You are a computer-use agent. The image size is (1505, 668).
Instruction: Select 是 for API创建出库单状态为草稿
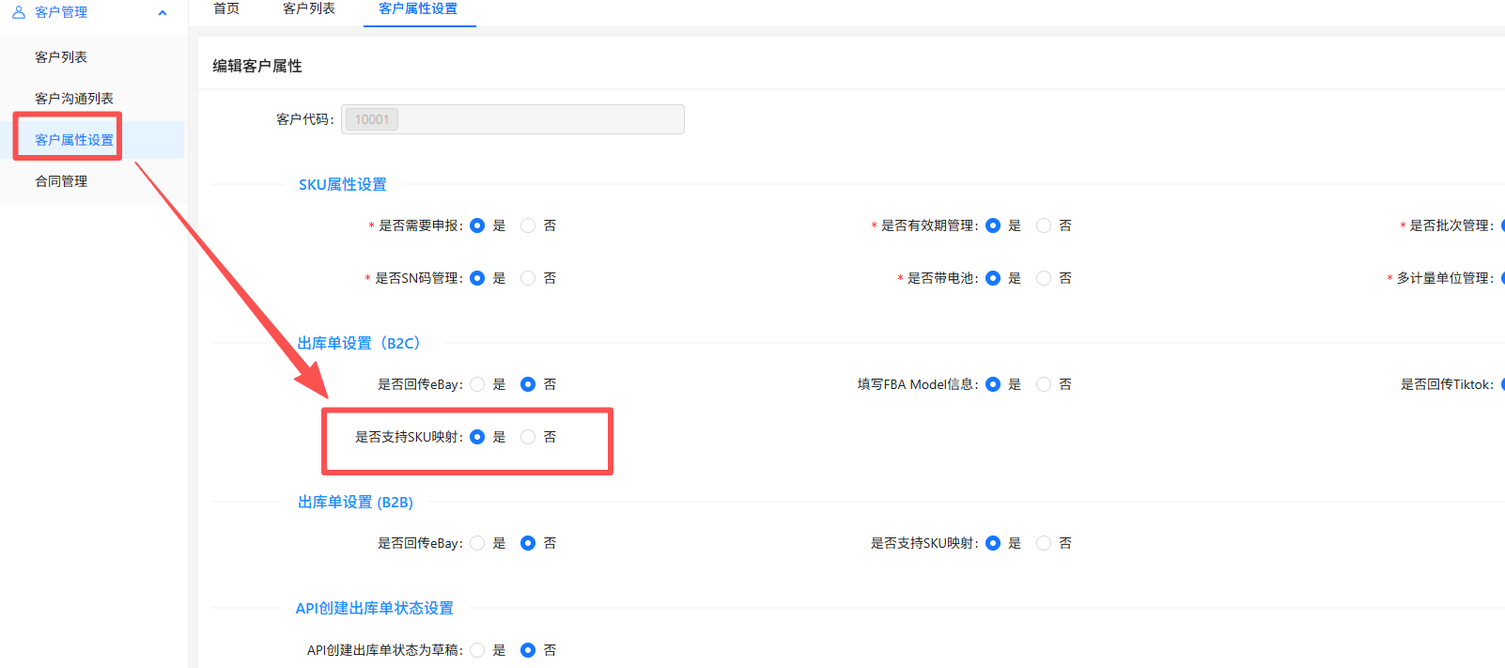(477, 650)
